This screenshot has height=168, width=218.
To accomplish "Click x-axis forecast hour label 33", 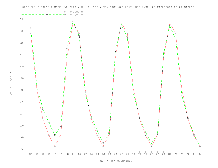I will [97, 154].
